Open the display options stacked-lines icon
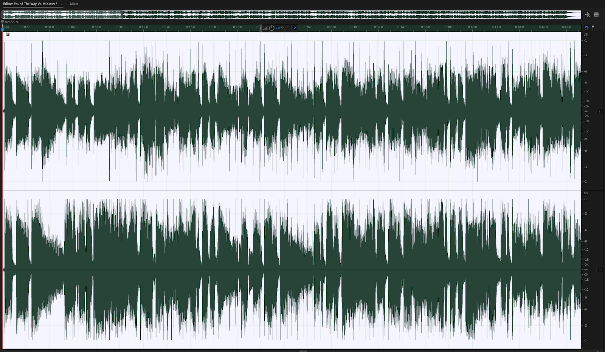605x352 pixels. coord(596,15)
